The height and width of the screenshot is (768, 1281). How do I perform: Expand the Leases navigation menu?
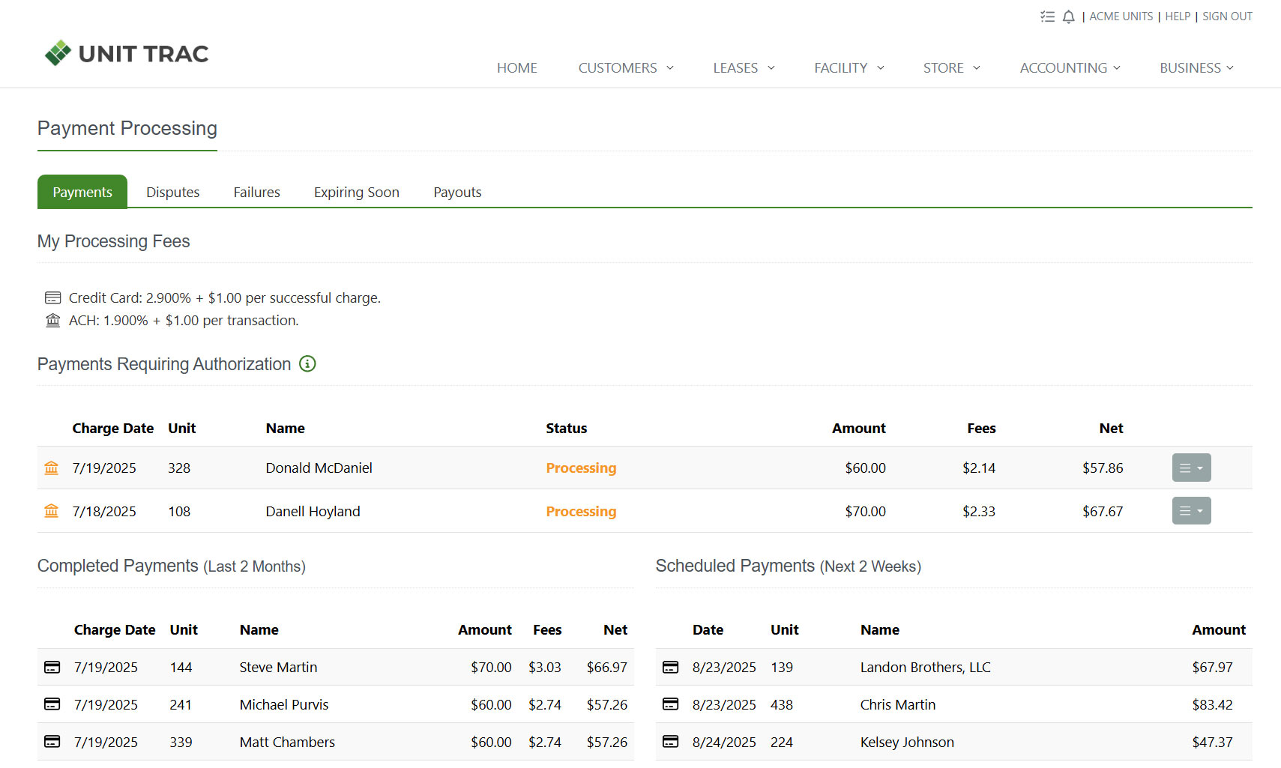(744, 67)
